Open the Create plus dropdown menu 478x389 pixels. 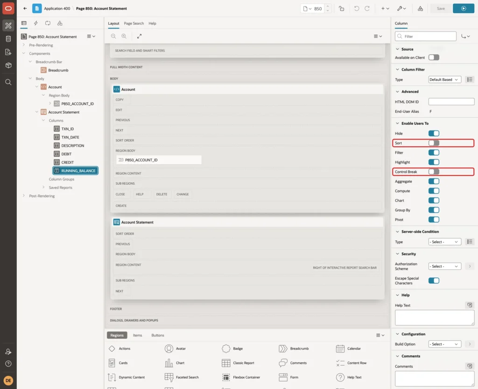point(385,8)
